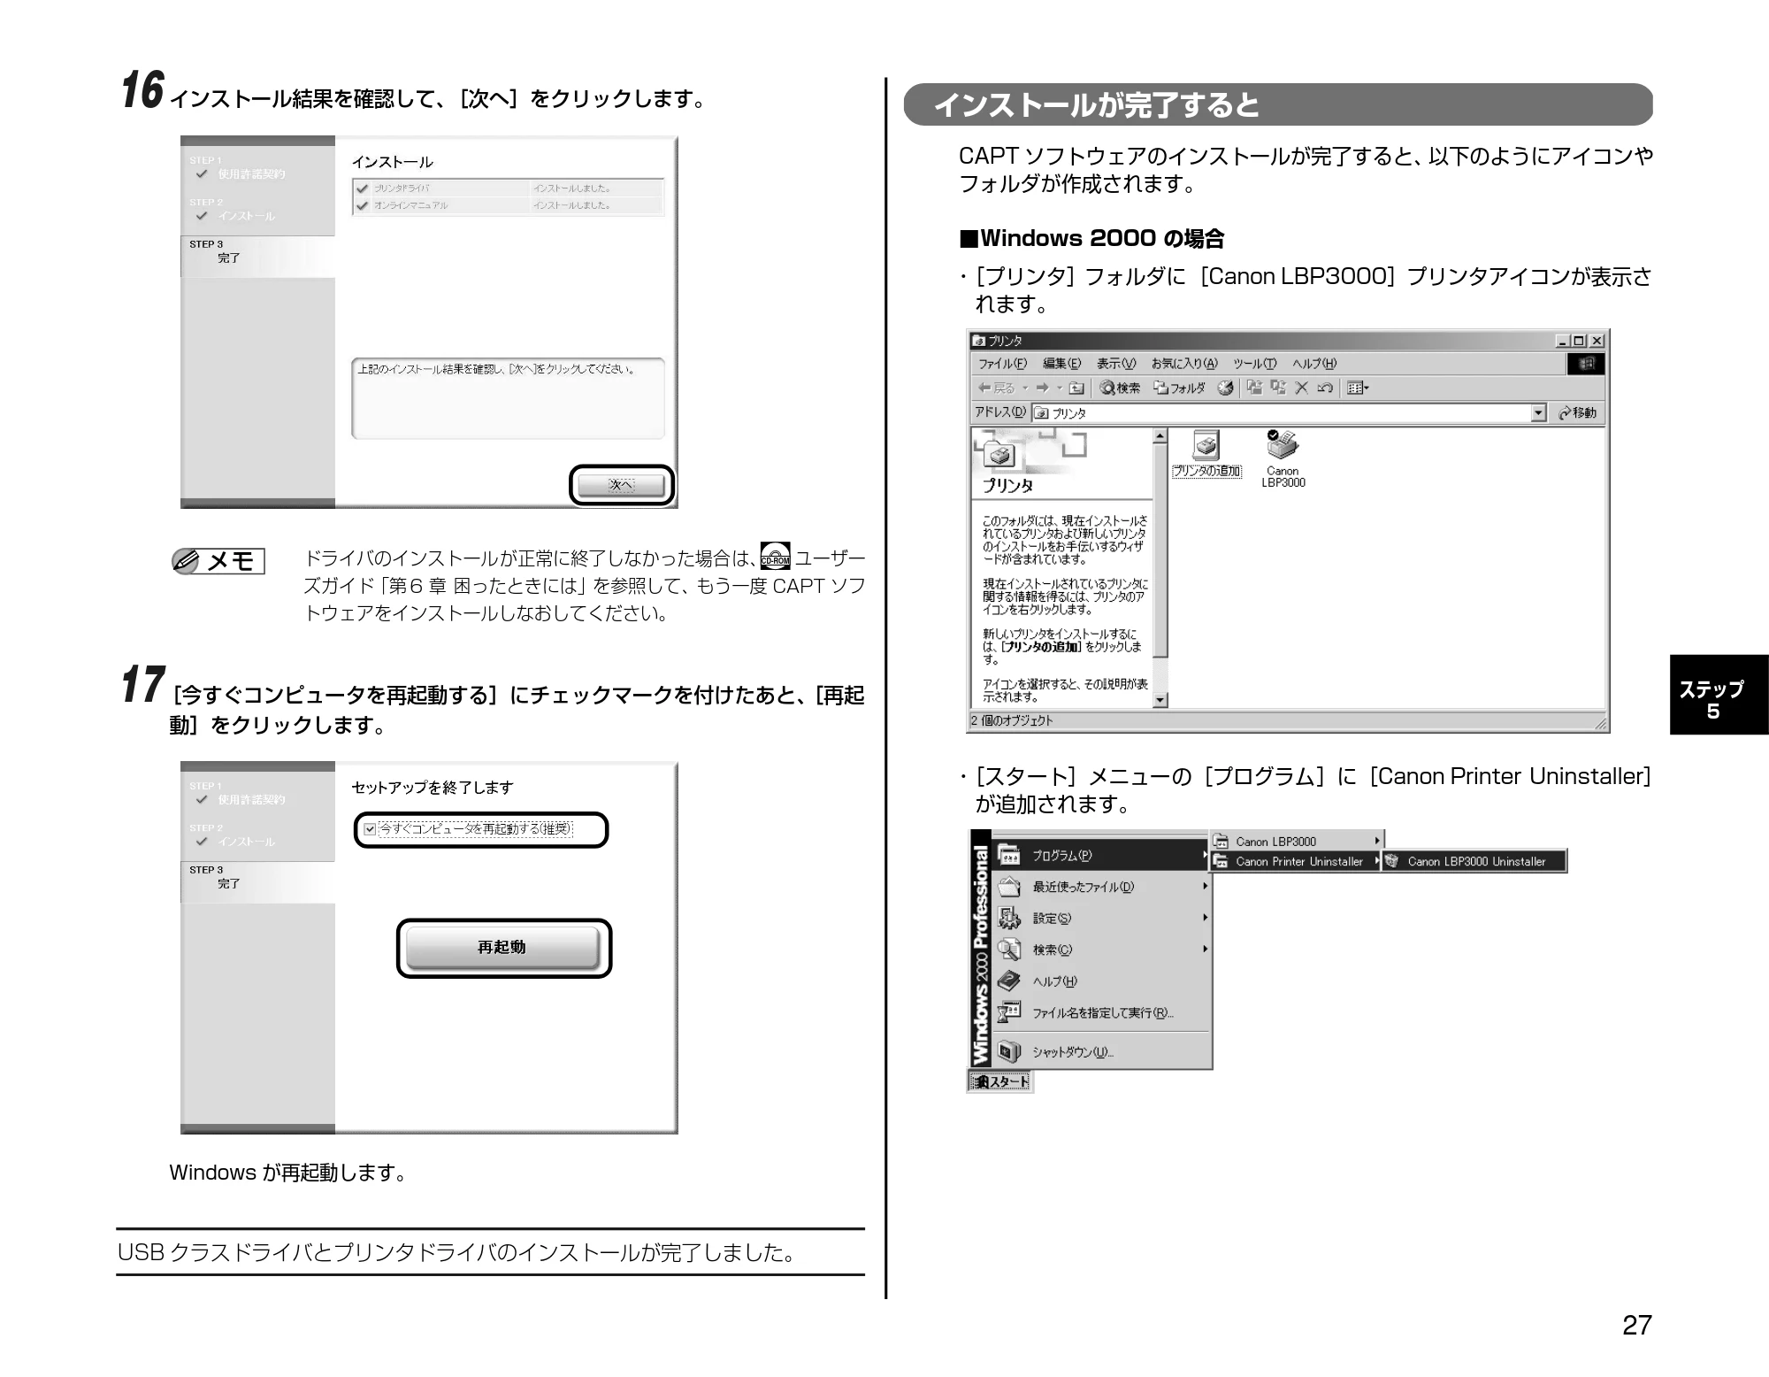Click the Copy To toolbar icon
The height and width of the screenshot is (1377, 1769).
[x=1278, y=388]
